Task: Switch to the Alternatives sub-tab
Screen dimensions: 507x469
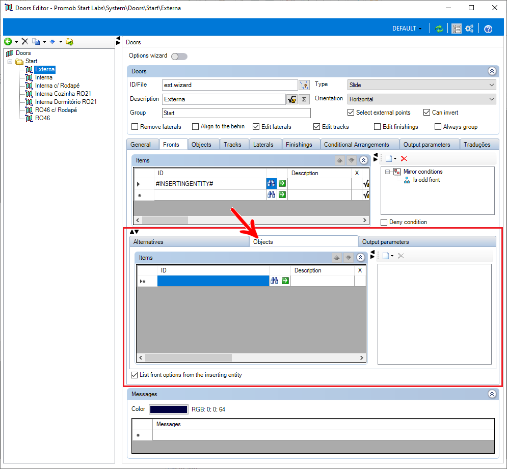Action: pos(189,242)
